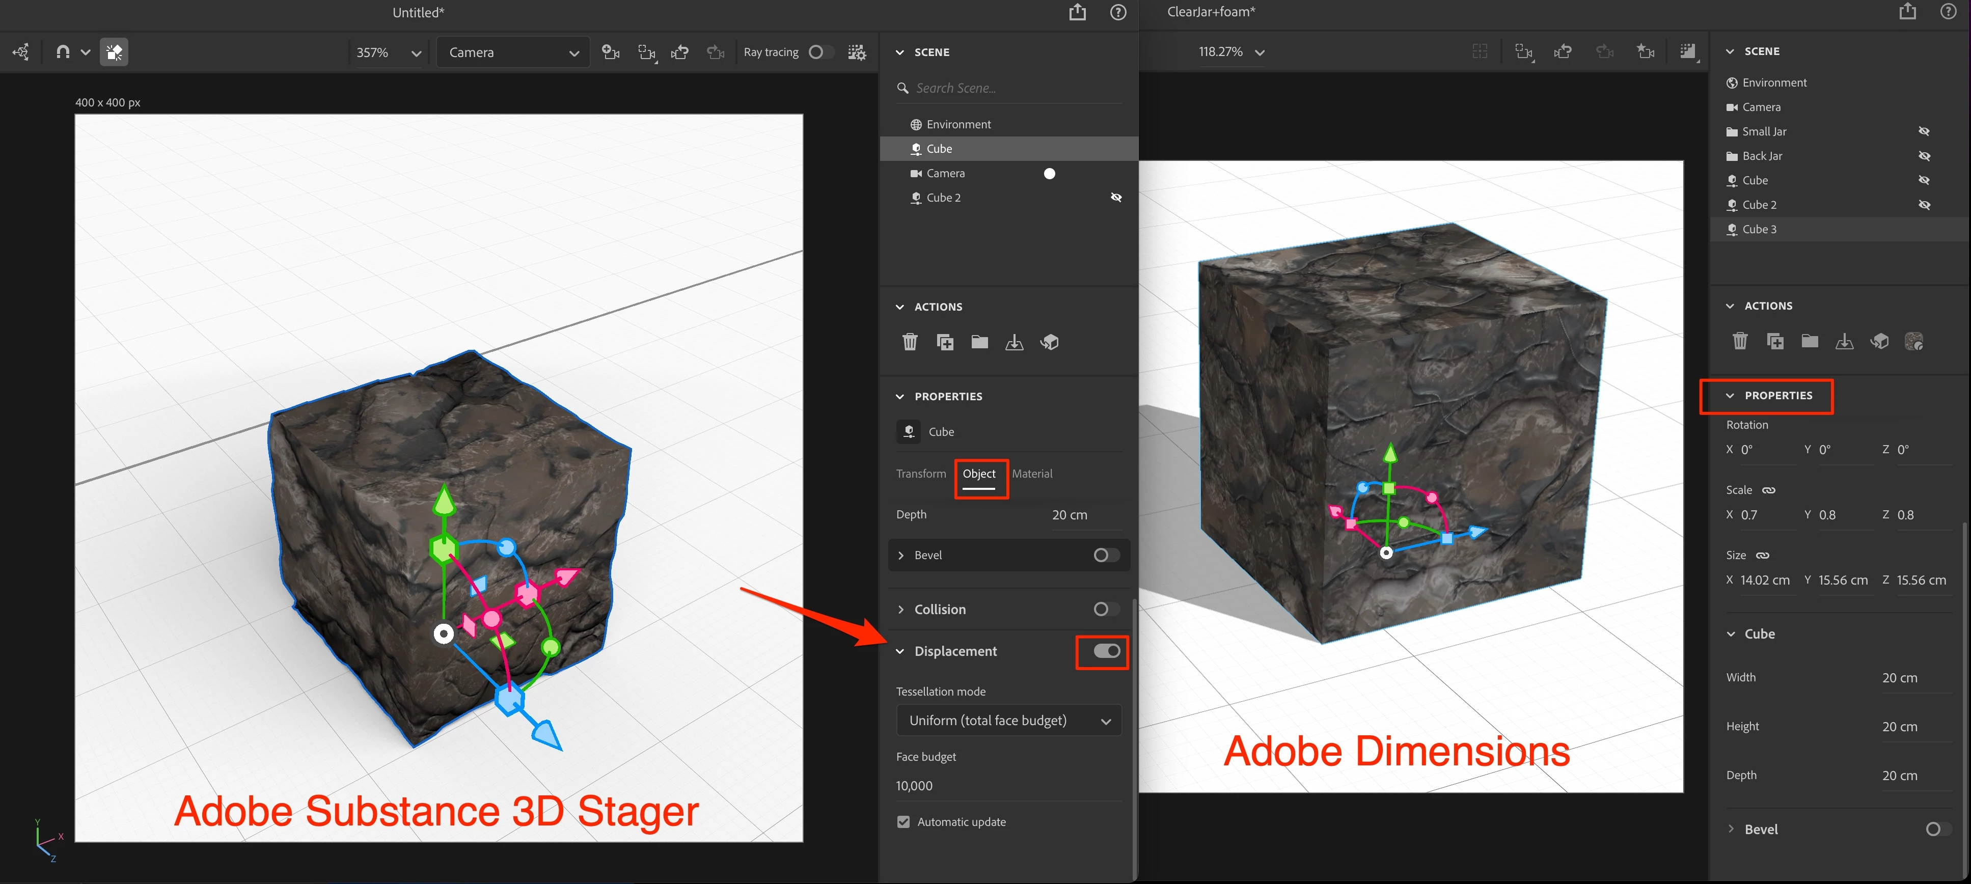Click the Dimension trash delete icon
Viewport: 1971px width, 884px height.
(1739, 341)
